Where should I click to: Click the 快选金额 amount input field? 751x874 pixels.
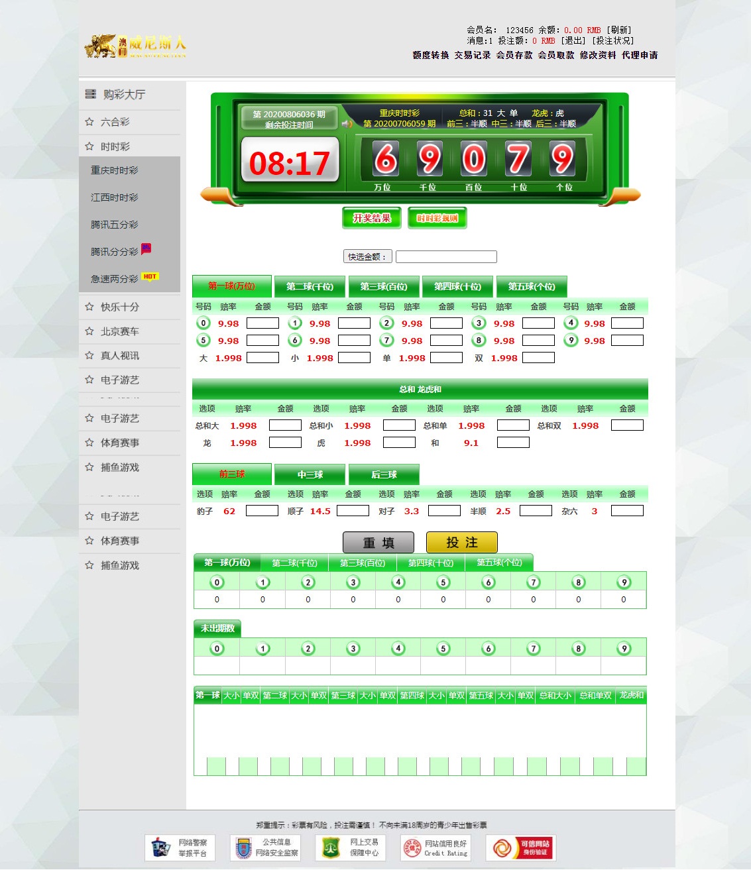[446, 256]
